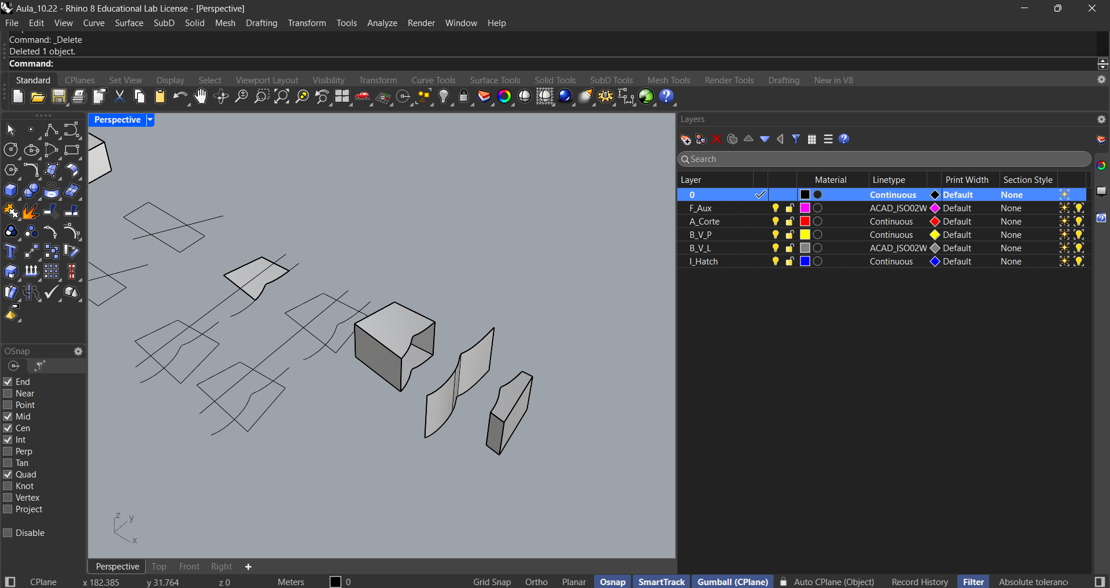The width and height of the screenshot is (1110, 588).
Task: Toggle Gumball (CPlane) in status bar
Action: (x=733, y=582)
